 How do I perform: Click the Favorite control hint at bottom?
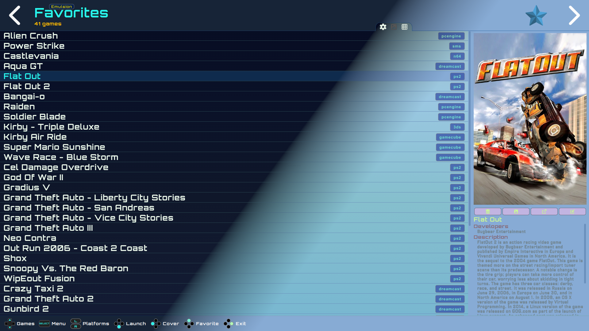[201, 324]
